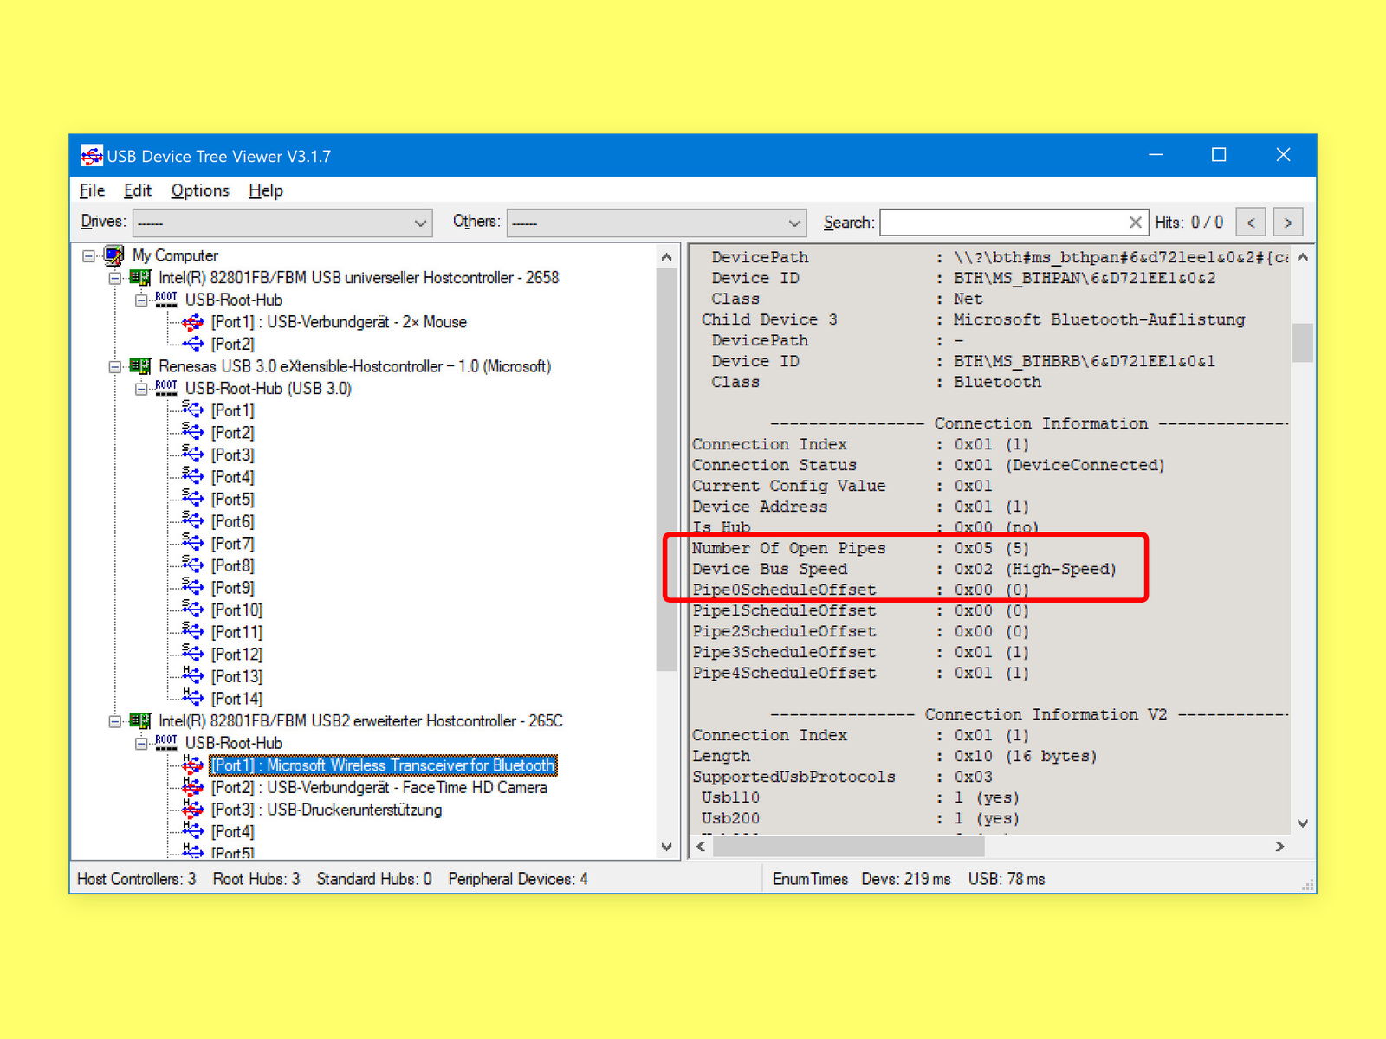Open the File menu
Viewport: 1386px width, 1039px height.
92,190
